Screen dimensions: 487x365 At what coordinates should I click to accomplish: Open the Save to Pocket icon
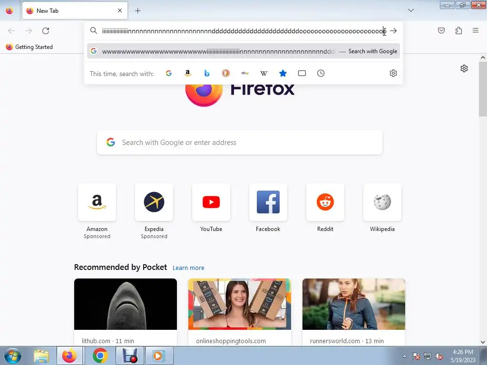[x=441, y=30]
